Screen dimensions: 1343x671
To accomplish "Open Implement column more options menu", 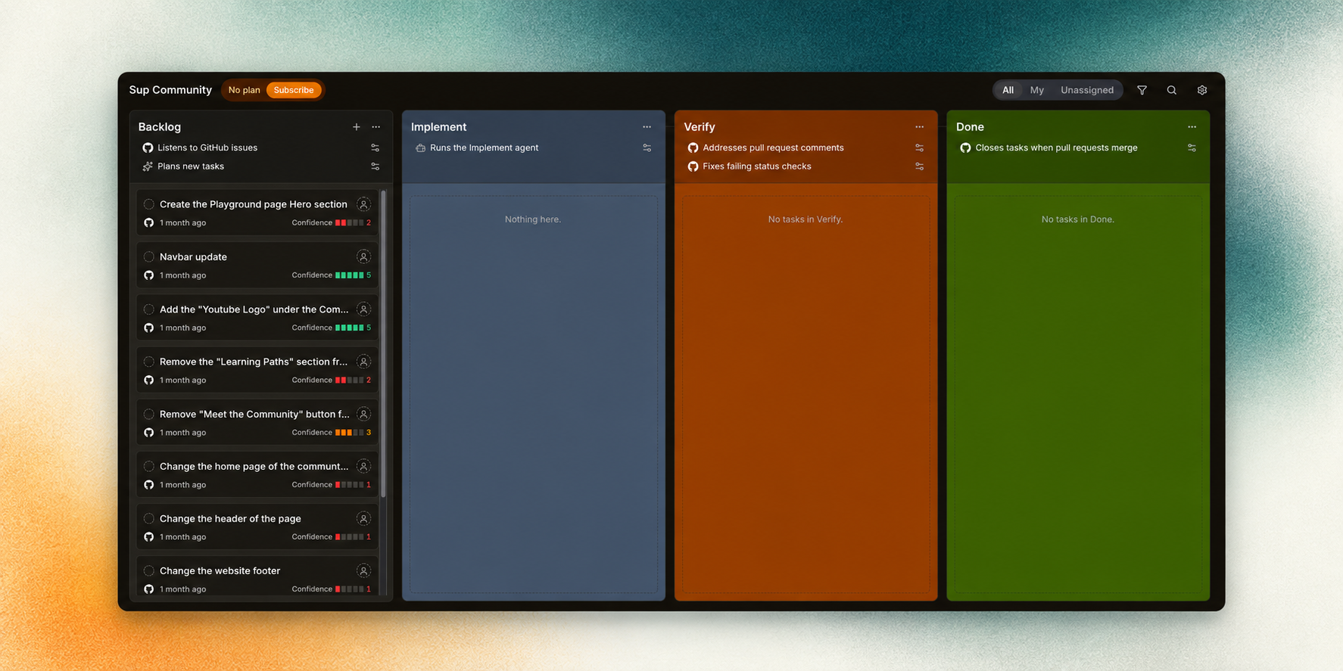I will click(x=647, y=127).
